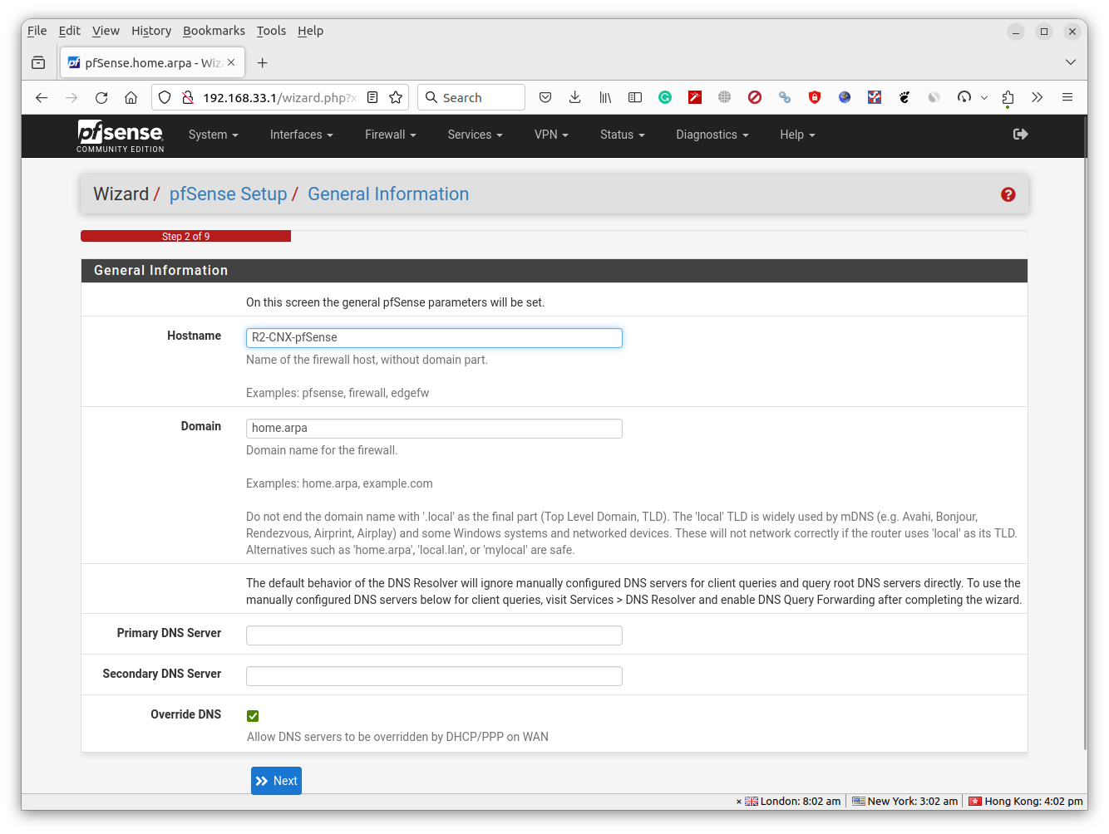Image resolution: width=1109 pixels, height=834 pixels.
Task: Click the New York time status entry
Action: [905, 802]
